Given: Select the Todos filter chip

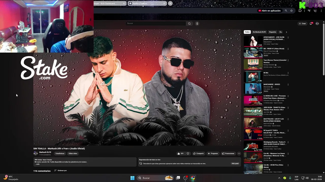Looking at the screenshot, I should coord(247,32).
